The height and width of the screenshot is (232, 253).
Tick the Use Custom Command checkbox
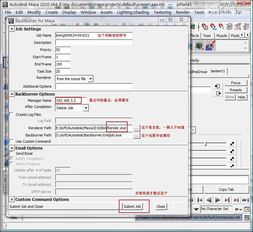(x=11, y=141)
